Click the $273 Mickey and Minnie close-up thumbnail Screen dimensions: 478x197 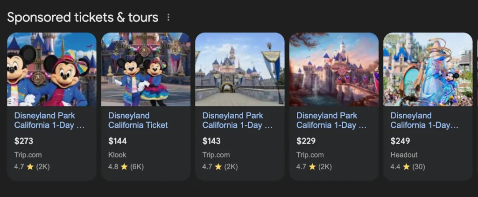tap(51, 69)
